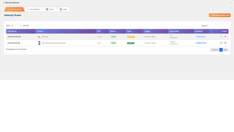Image resolution: width=234 pixels, height=132 pixels.
Task: Click the yellow type badge
Action: pyautogui.click(x=131, y=37)
